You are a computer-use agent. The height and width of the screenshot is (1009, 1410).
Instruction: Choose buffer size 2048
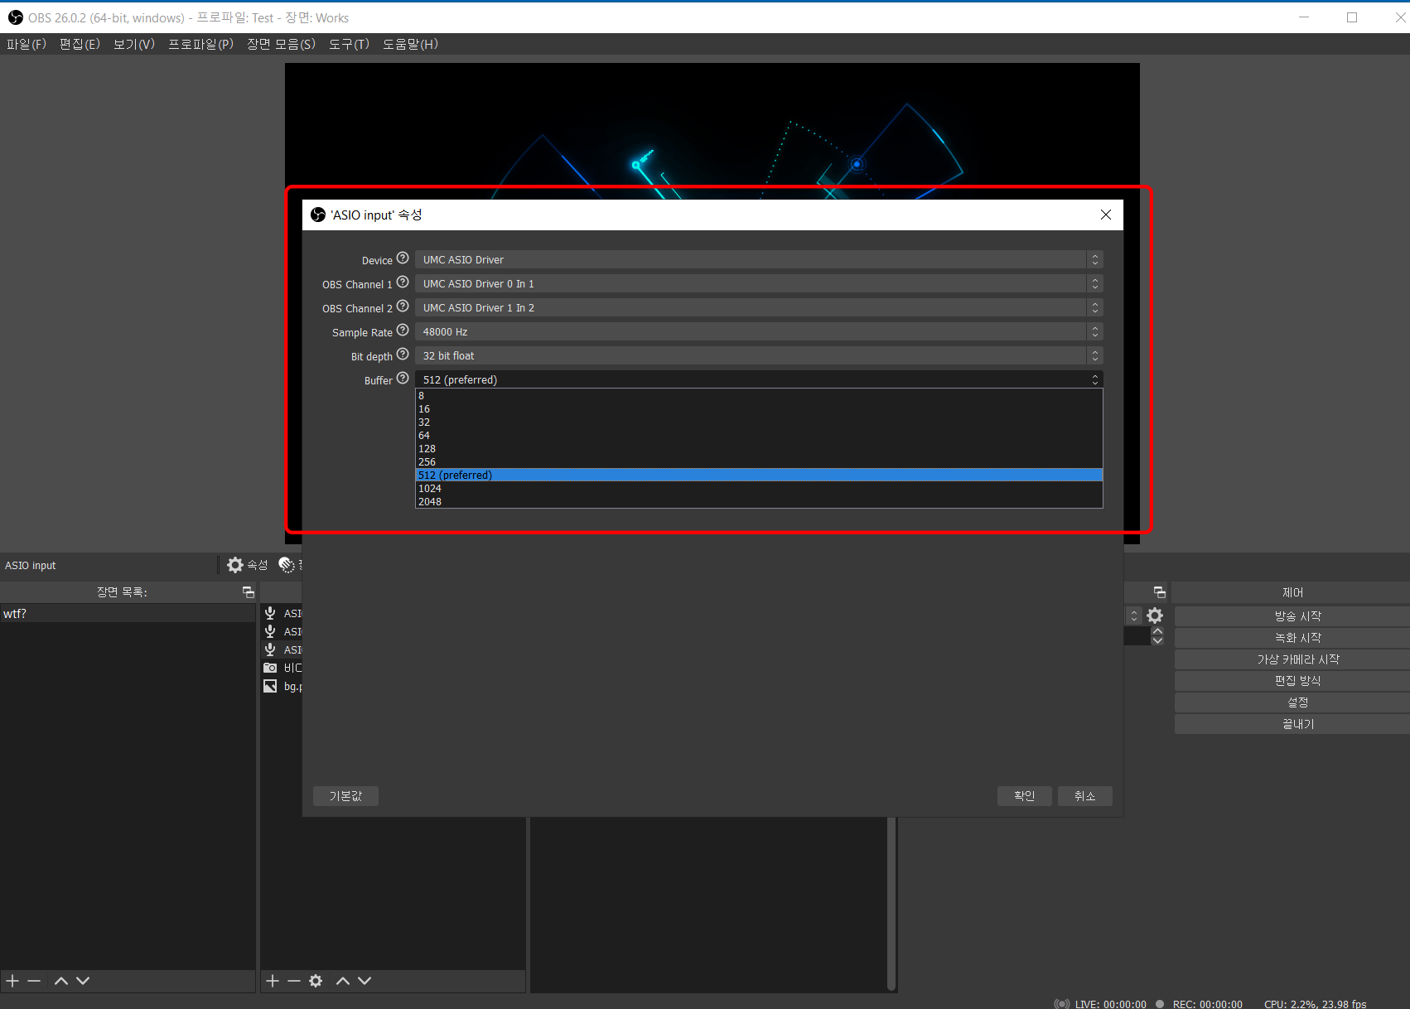tap(759, 502)
